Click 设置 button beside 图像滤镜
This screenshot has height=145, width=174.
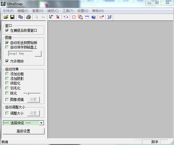(x=33, y=100)
